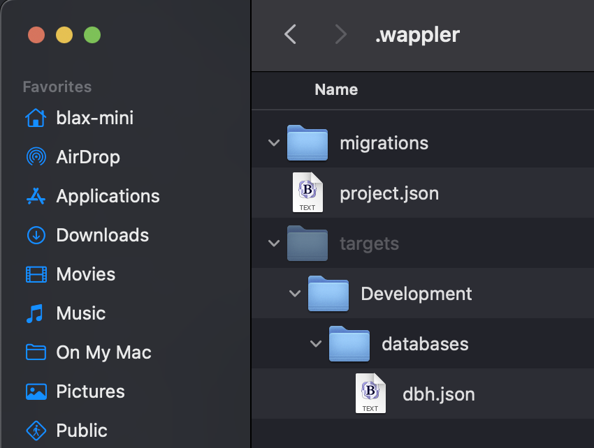This screenshot has width=594, height=448.
Task: Open the Downloads favorite
Action: [102, 235]
